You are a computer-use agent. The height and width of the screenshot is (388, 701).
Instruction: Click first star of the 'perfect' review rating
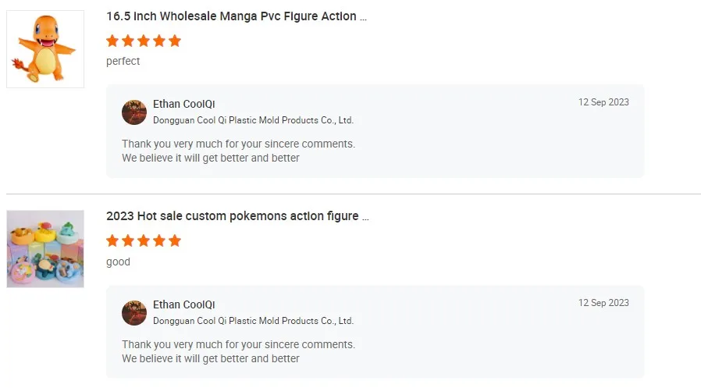click(x=112, y=41)
